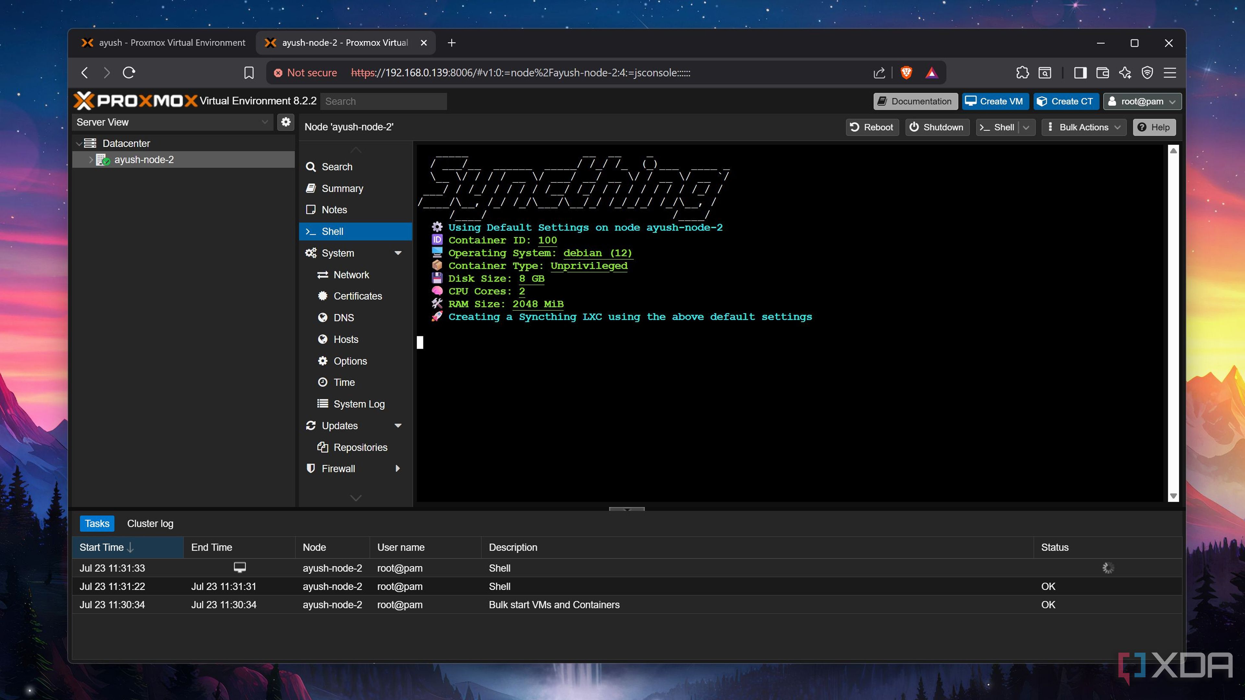Toggle the browser sidebar panel icon
This screenshot has height=700, width=1245.
tap(1080, 73)
